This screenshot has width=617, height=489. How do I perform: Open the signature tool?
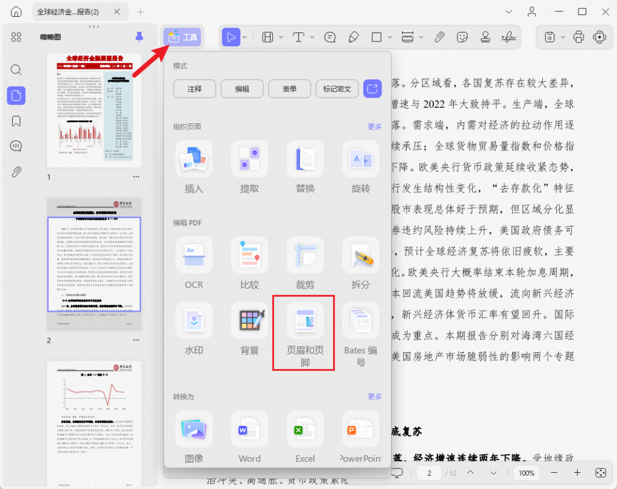[x=509, y=37]
